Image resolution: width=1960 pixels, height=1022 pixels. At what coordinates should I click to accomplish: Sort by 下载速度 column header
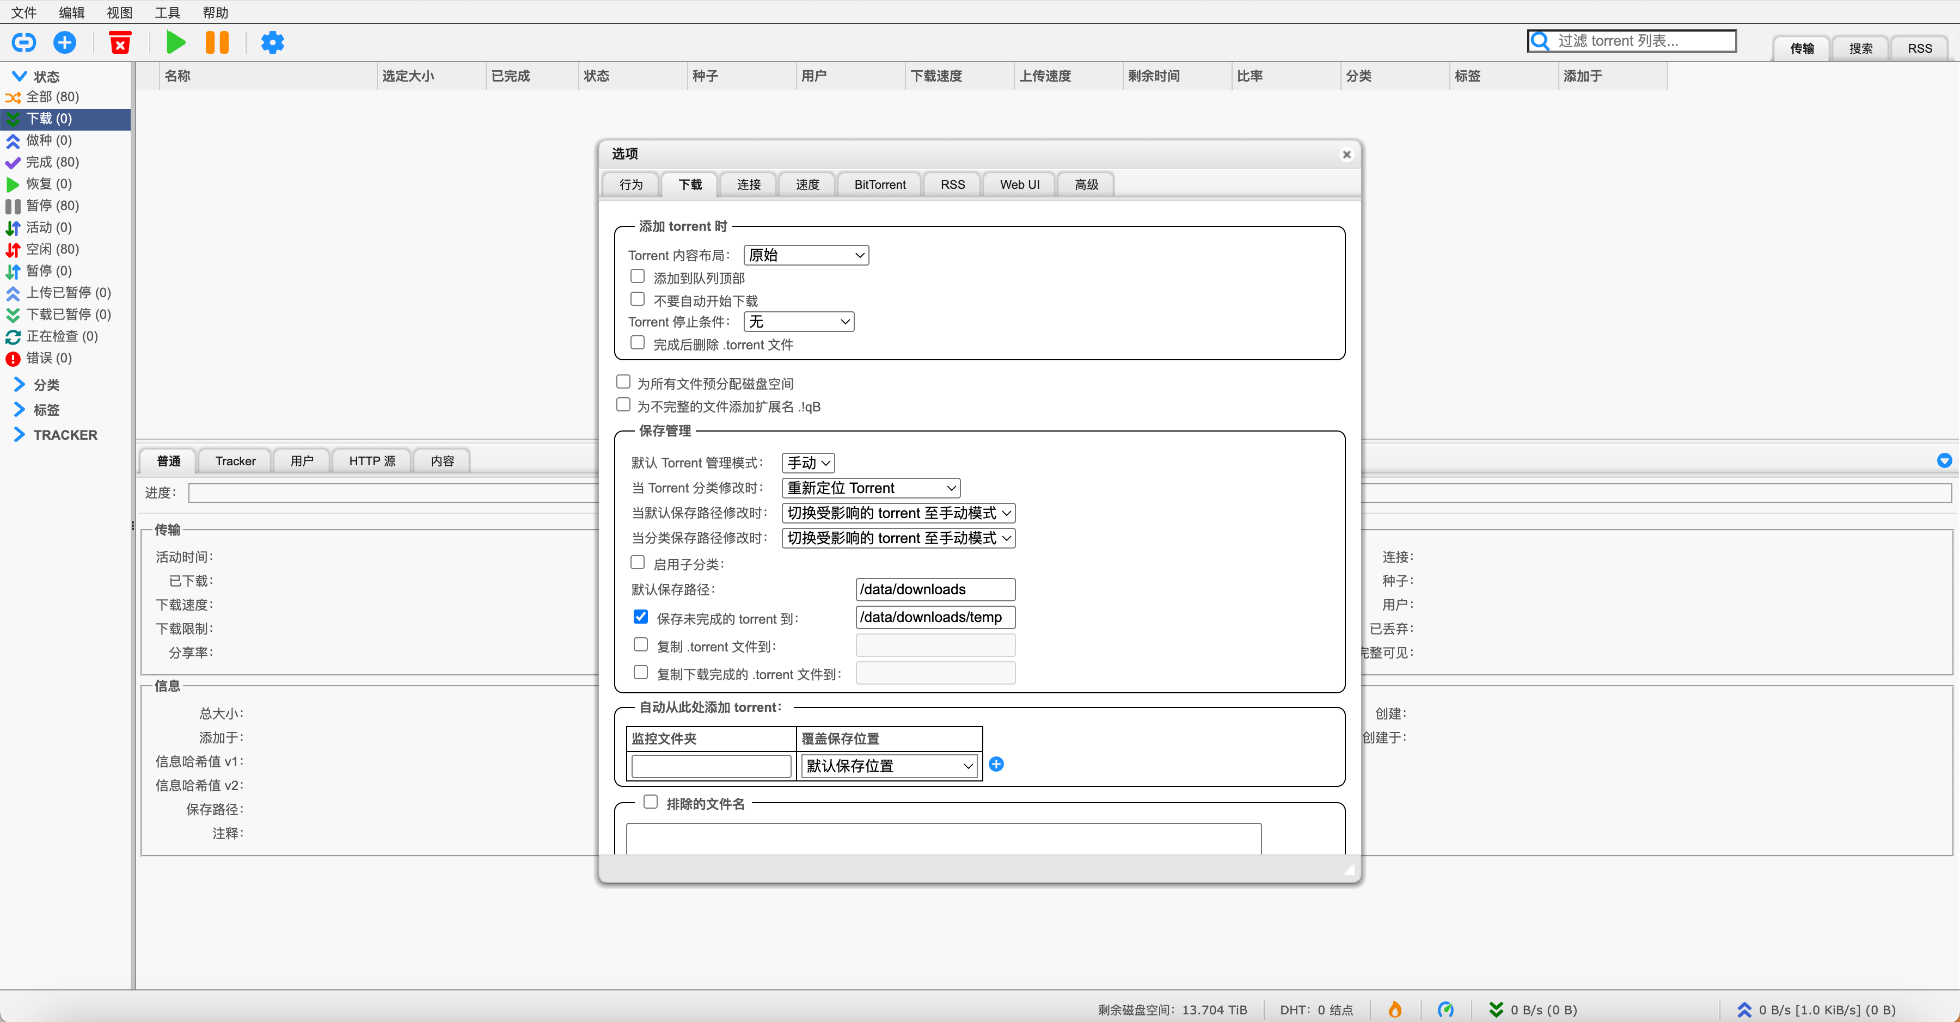pos(959,76)
